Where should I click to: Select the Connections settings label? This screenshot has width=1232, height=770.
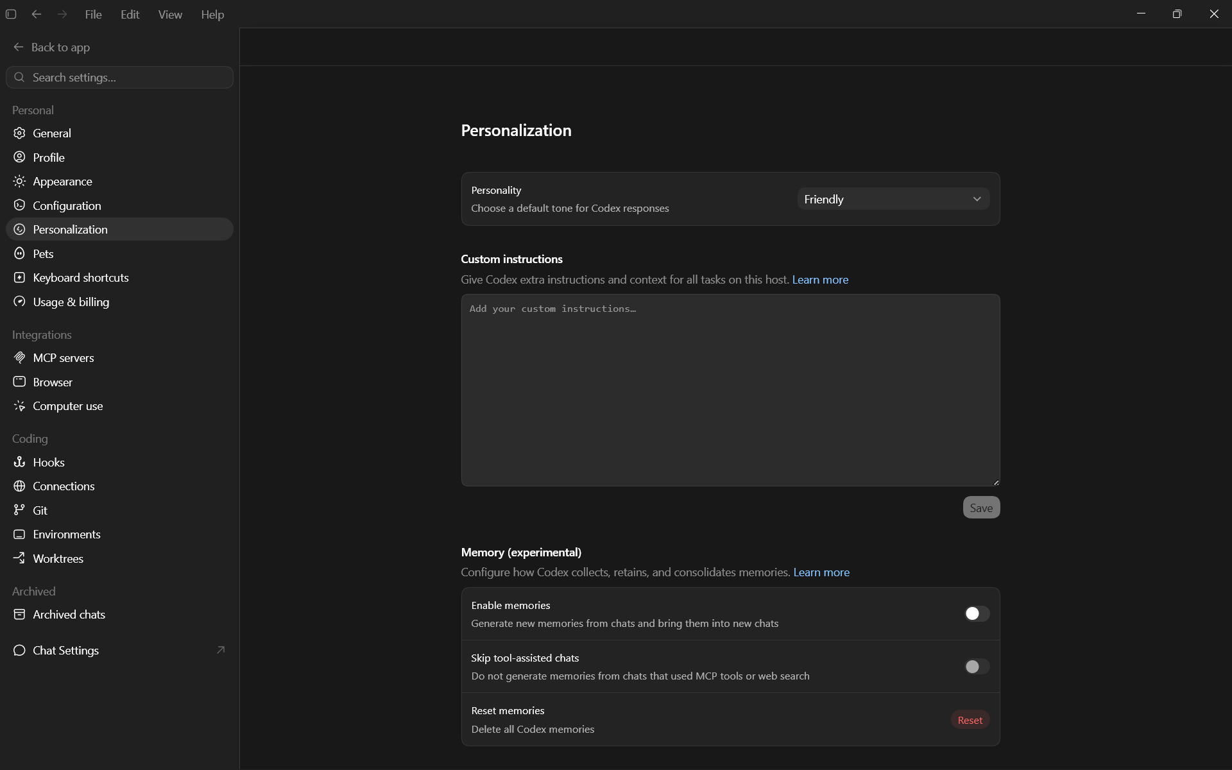tap(64, 486)
